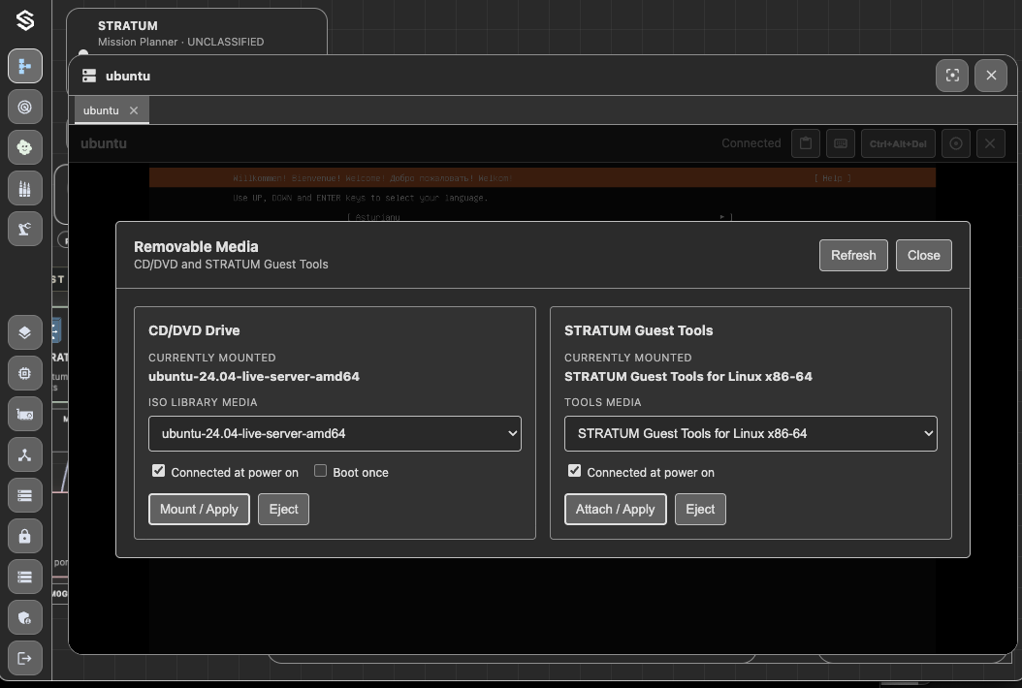
Task: Send Ctrl+Alt+Del to the console
Action: point(898,143)
